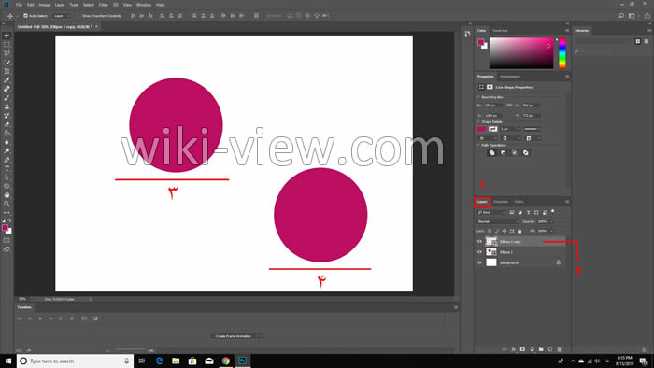This screenshot has width=654, height=368.
Task: Toggle the layer filter on/off switch
Action: click(x=553, y=212)
